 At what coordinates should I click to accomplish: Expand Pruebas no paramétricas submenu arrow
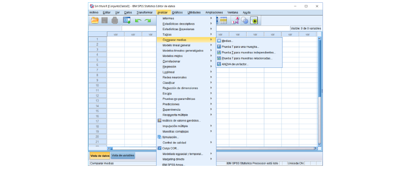(x=211, y=99)
